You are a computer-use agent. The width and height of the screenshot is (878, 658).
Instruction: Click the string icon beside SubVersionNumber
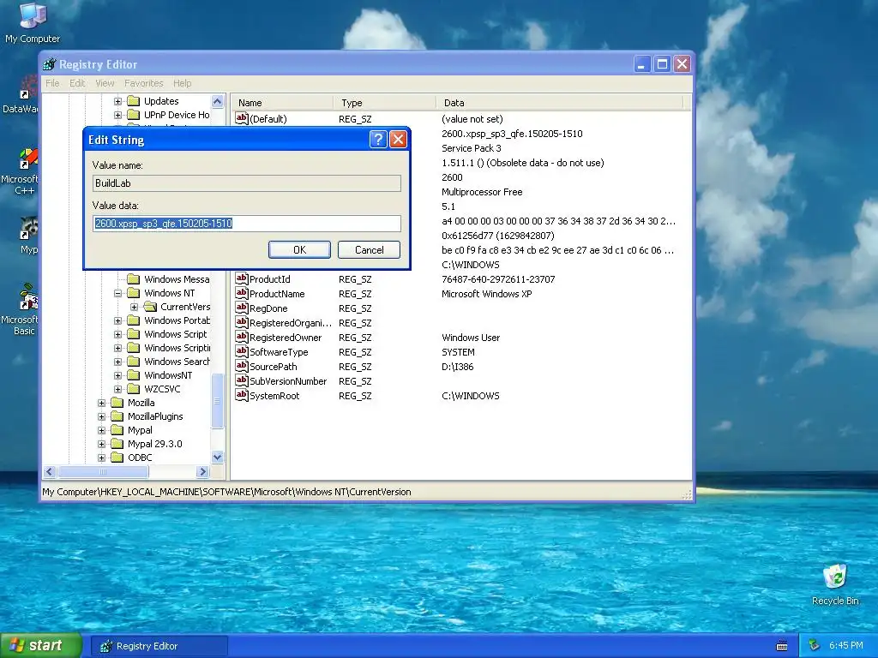click(241, 380)
